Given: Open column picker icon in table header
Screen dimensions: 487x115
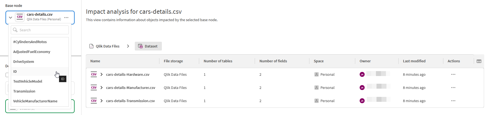Looking at the screenshot, I should click(479, 61).
